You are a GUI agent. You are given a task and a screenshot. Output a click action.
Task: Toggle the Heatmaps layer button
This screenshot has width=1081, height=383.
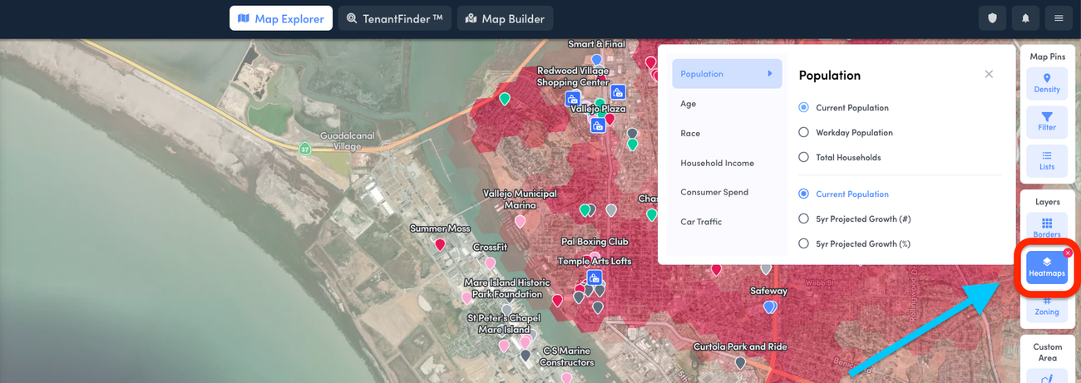(x=1047, y=268)
